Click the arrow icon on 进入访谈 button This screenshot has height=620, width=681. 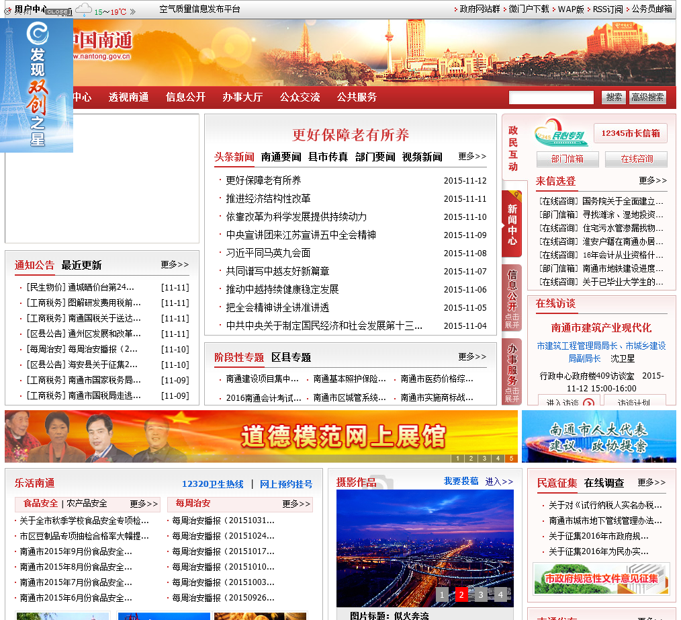[x=588, y=403]
